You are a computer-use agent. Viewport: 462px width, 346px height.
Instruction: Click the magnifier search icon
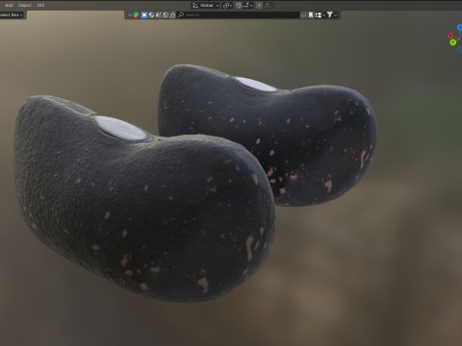[181, 15]
